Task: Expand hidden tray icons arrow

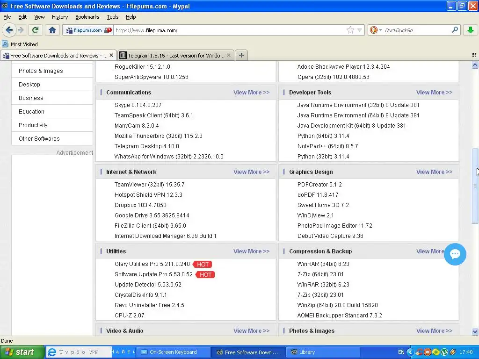Action: (410, 352)
